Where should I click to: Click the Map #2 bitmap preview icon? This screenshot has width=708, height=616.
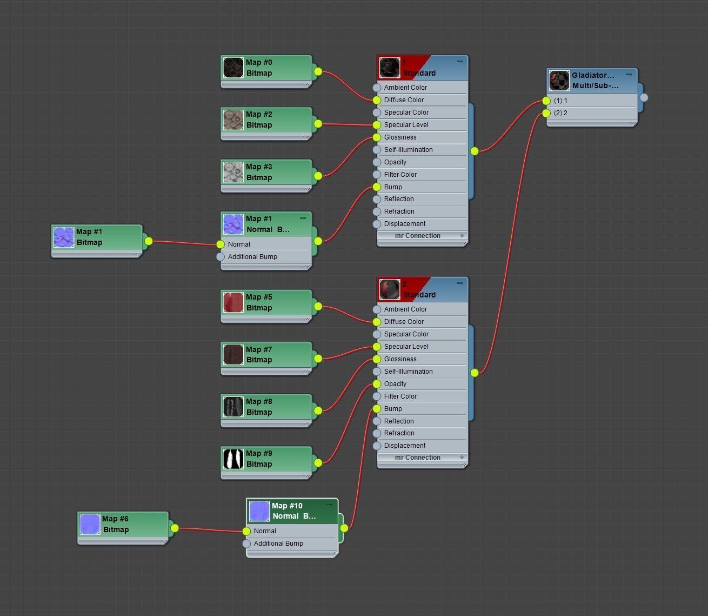(x=233, y=120)
